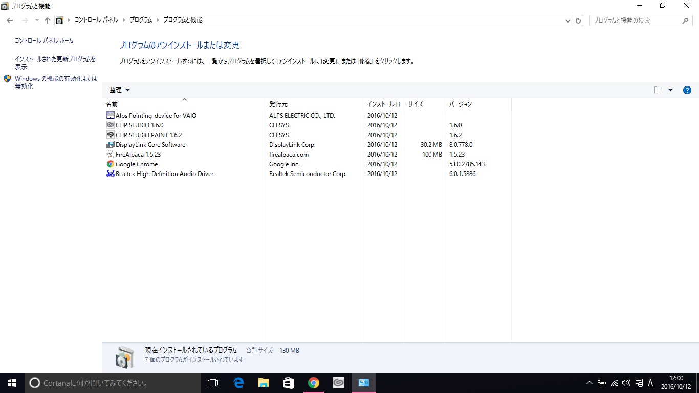Show hidden tray icons chevron
The width and height of the screenshot is (699, 393).
click(589, 383)
